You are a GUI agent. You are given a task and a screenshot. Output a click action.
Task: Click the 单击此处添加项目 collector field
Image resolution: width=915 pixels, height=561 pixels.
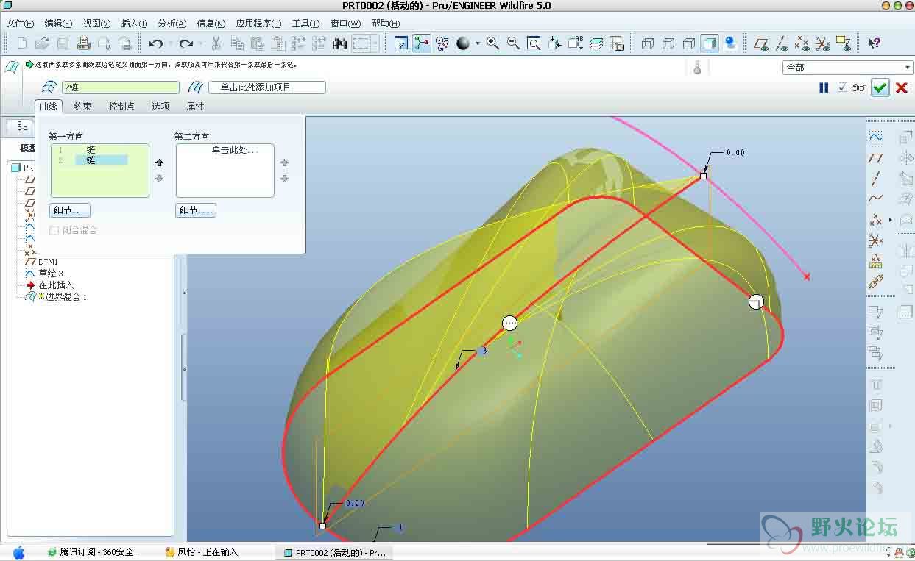(x=267, y=87)
